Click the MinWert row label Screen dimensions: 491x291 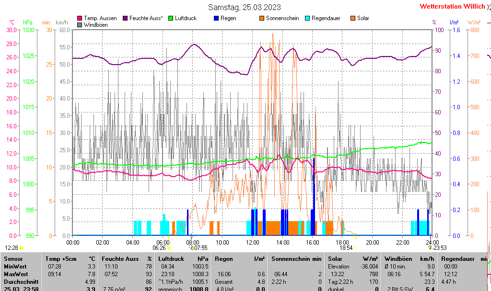click(x=15, y=267)
